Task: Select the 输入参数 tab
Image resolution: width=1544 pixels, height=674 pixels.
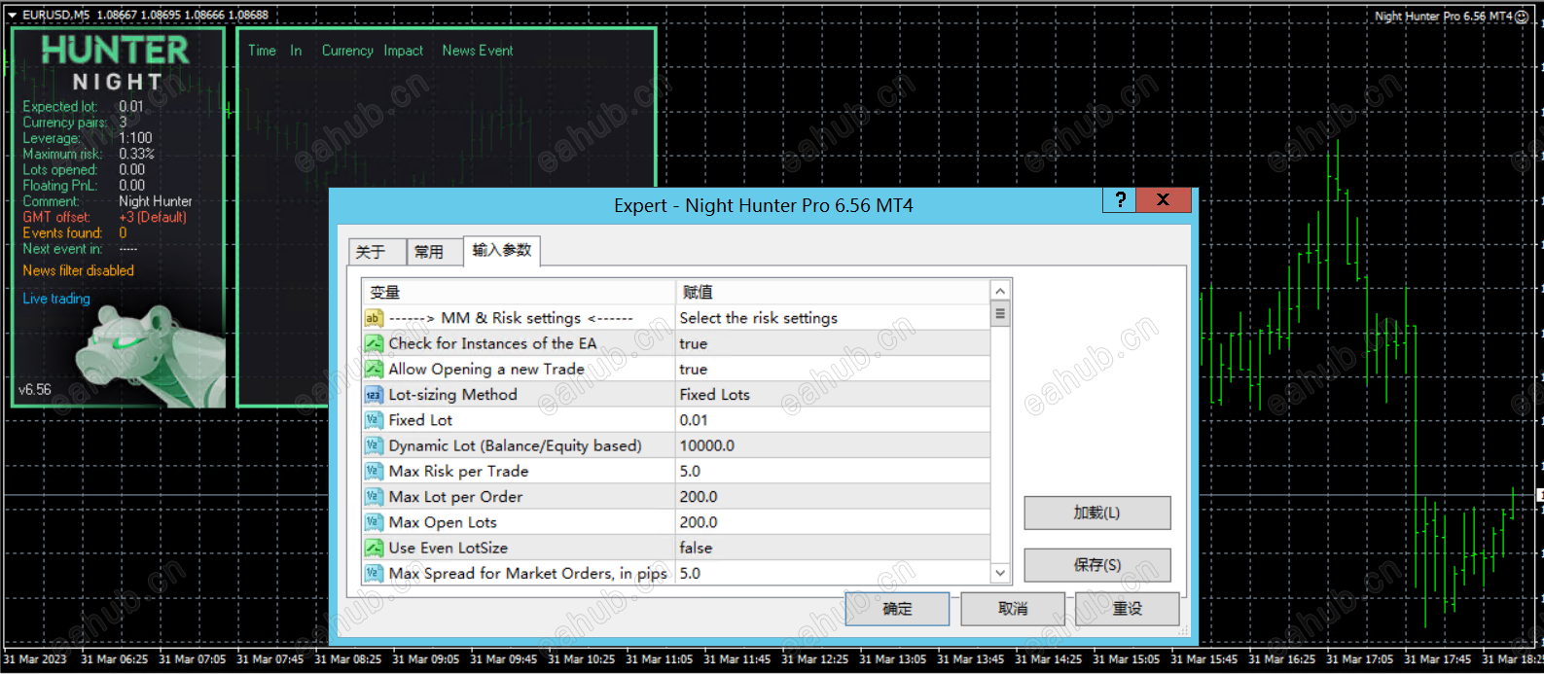Action: pos(502,250)
